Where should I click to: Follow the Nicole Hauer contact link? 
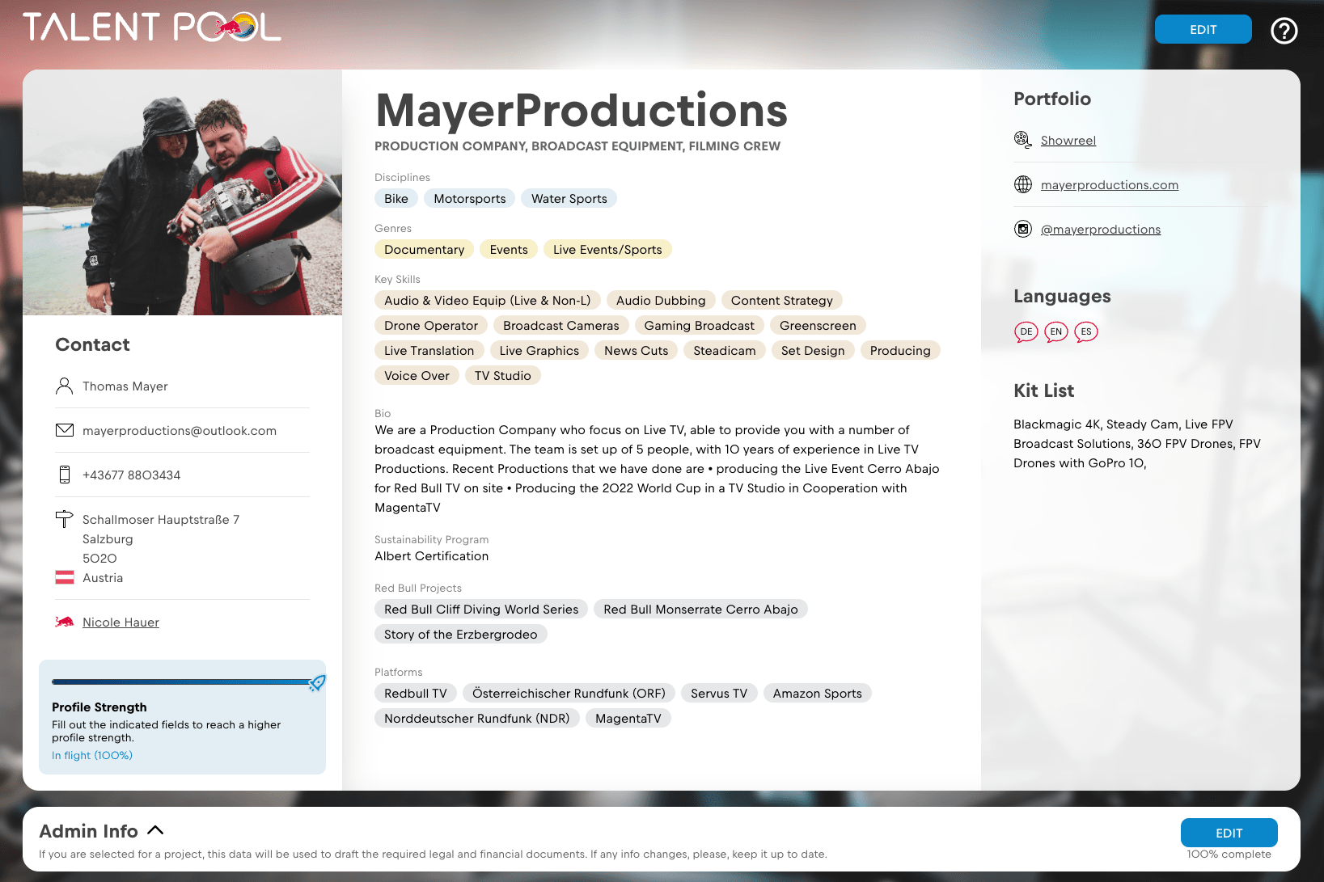point(120,622)
